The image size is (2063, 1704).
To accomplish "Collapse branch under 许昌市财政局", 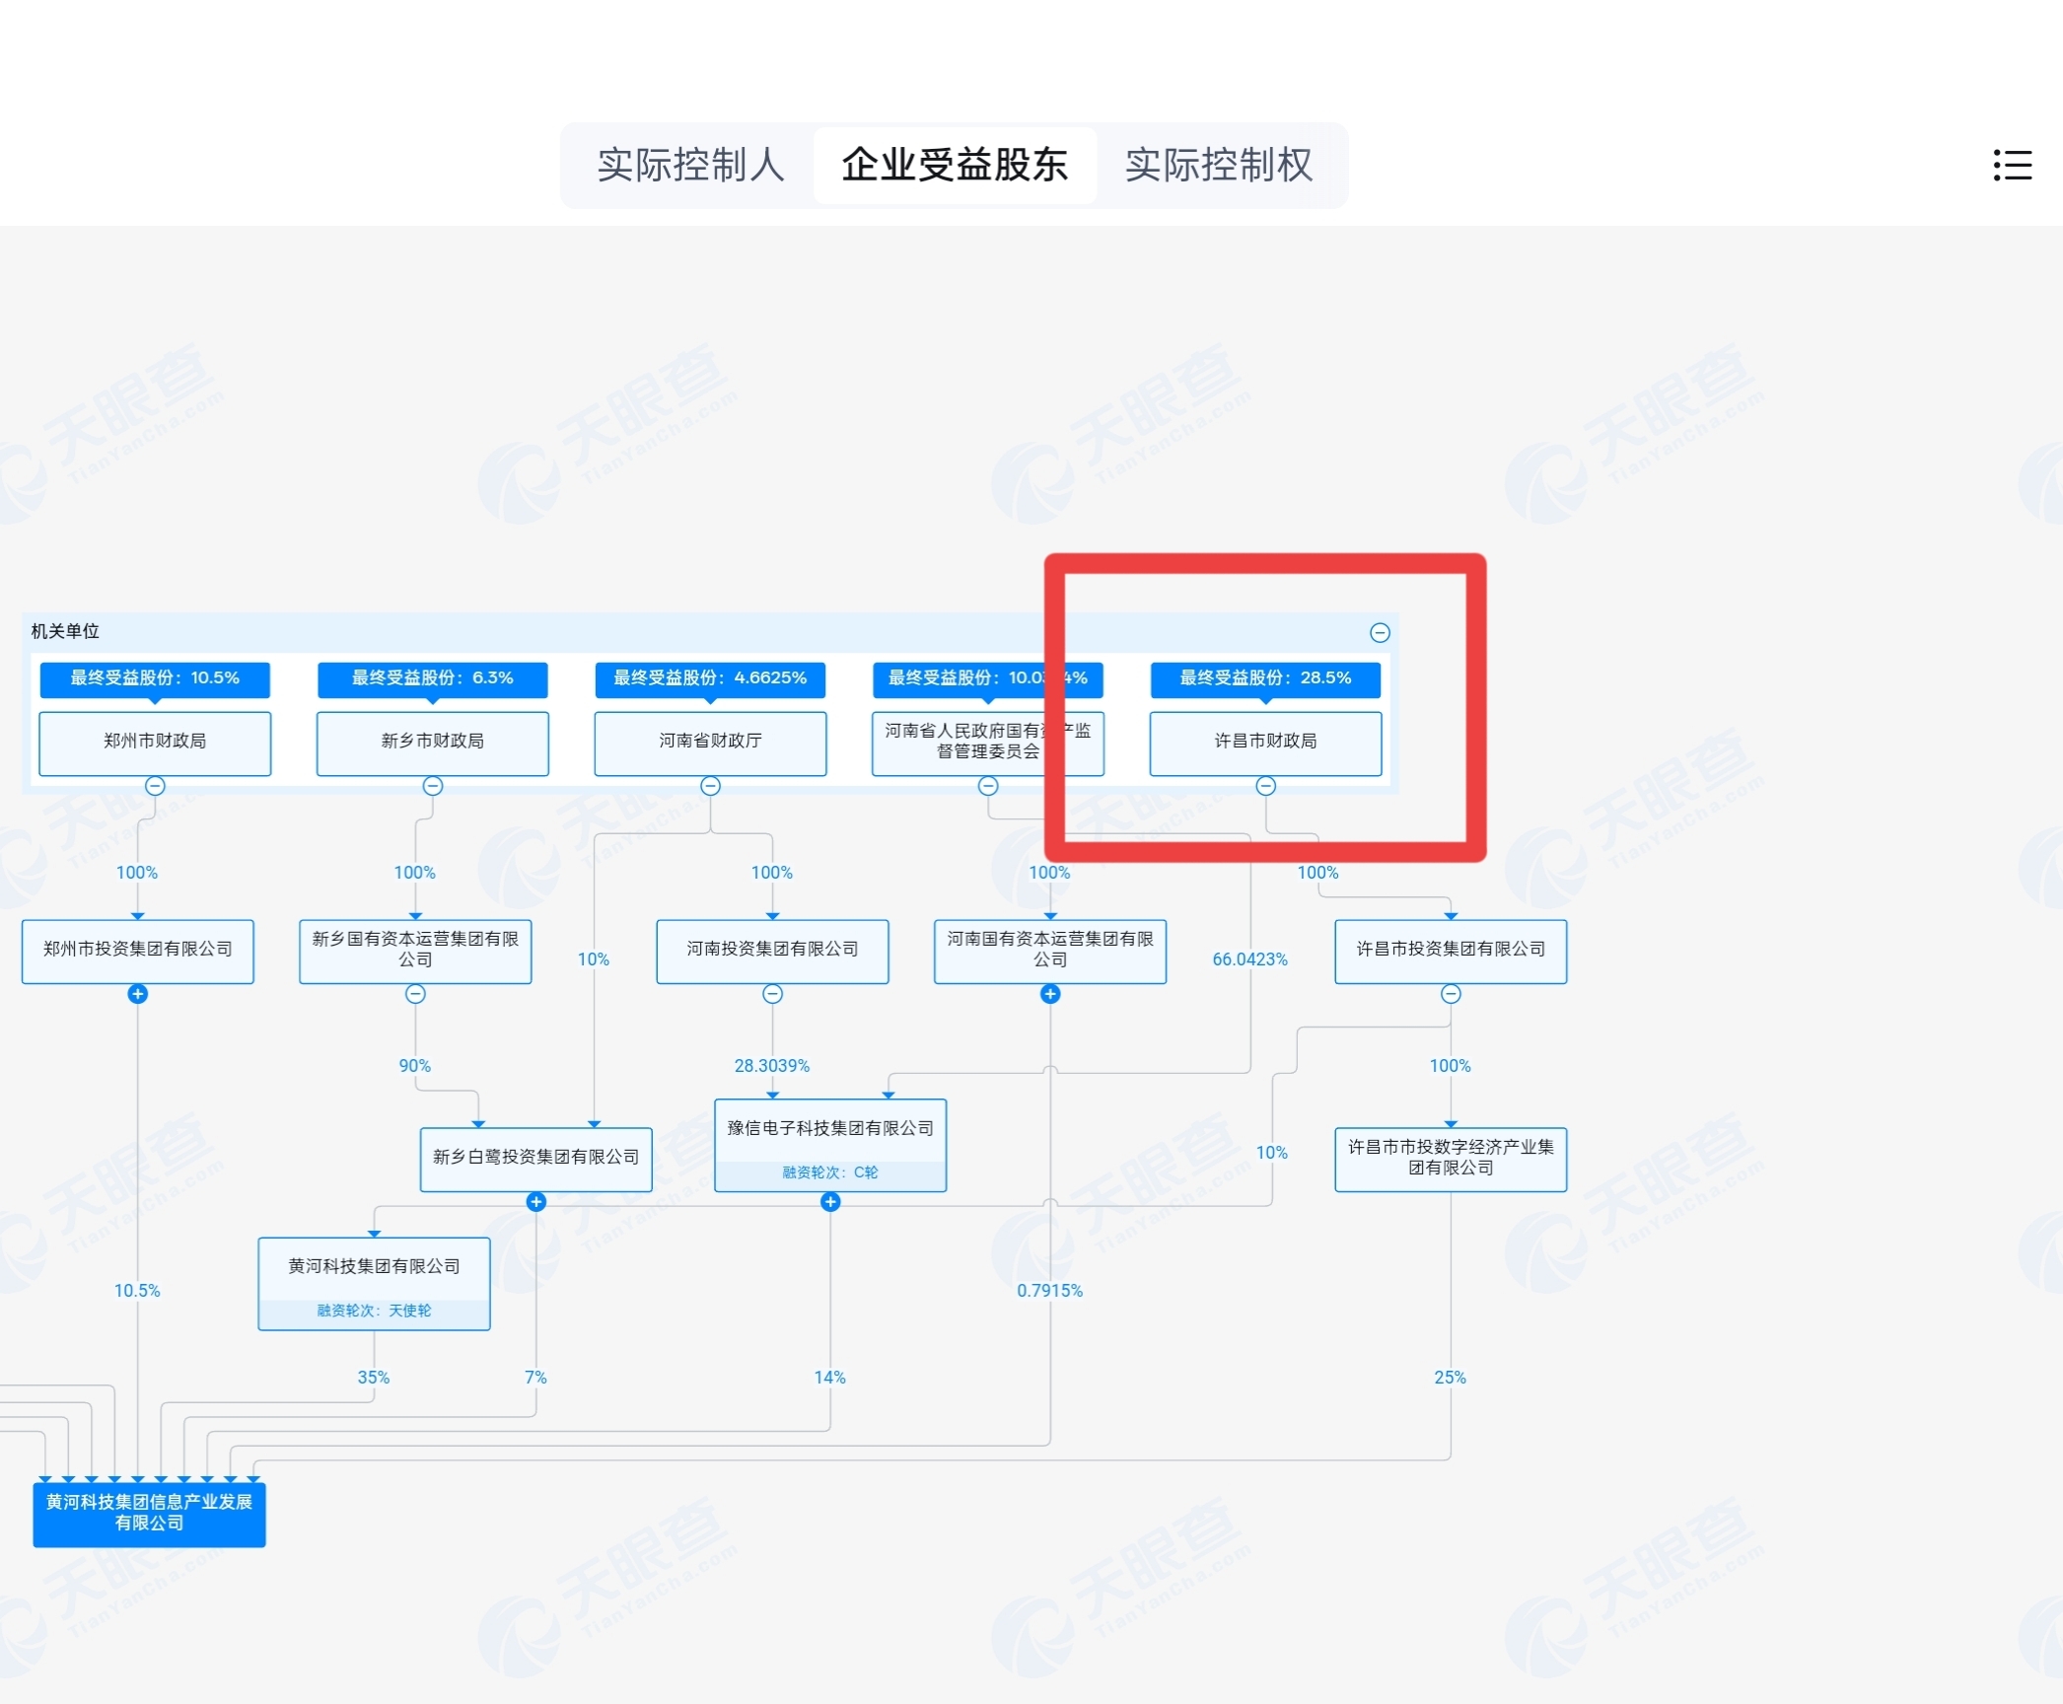I will coord(1266,786).
